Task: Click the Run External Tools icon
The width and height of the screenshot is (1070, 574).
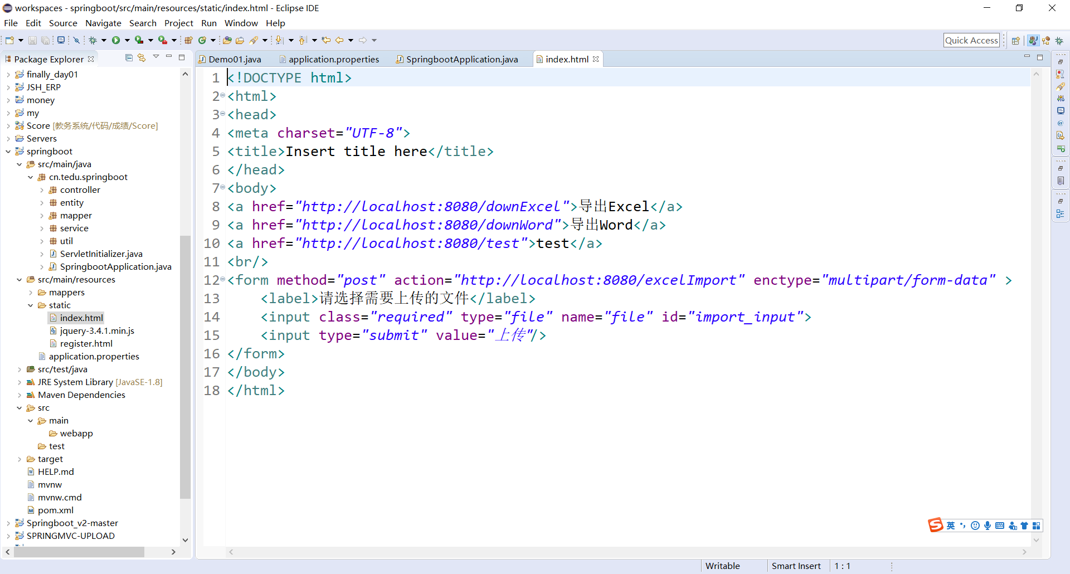Action: click(x=163, y=40)
